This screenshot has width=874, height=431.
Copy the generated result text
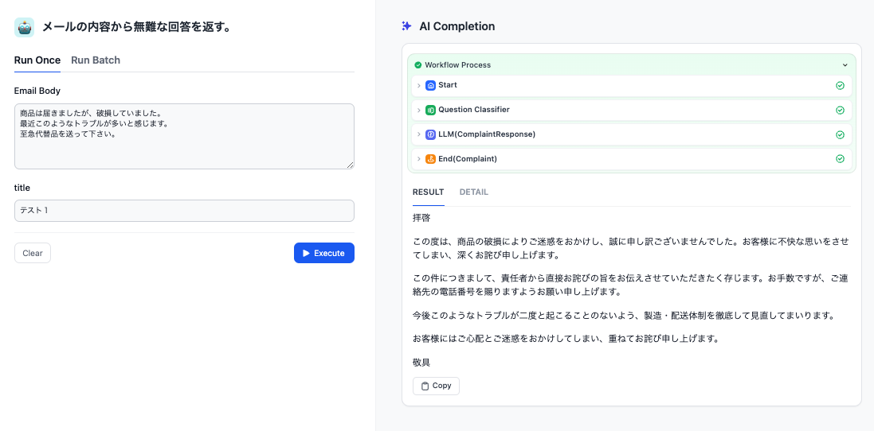coord(436,386)
